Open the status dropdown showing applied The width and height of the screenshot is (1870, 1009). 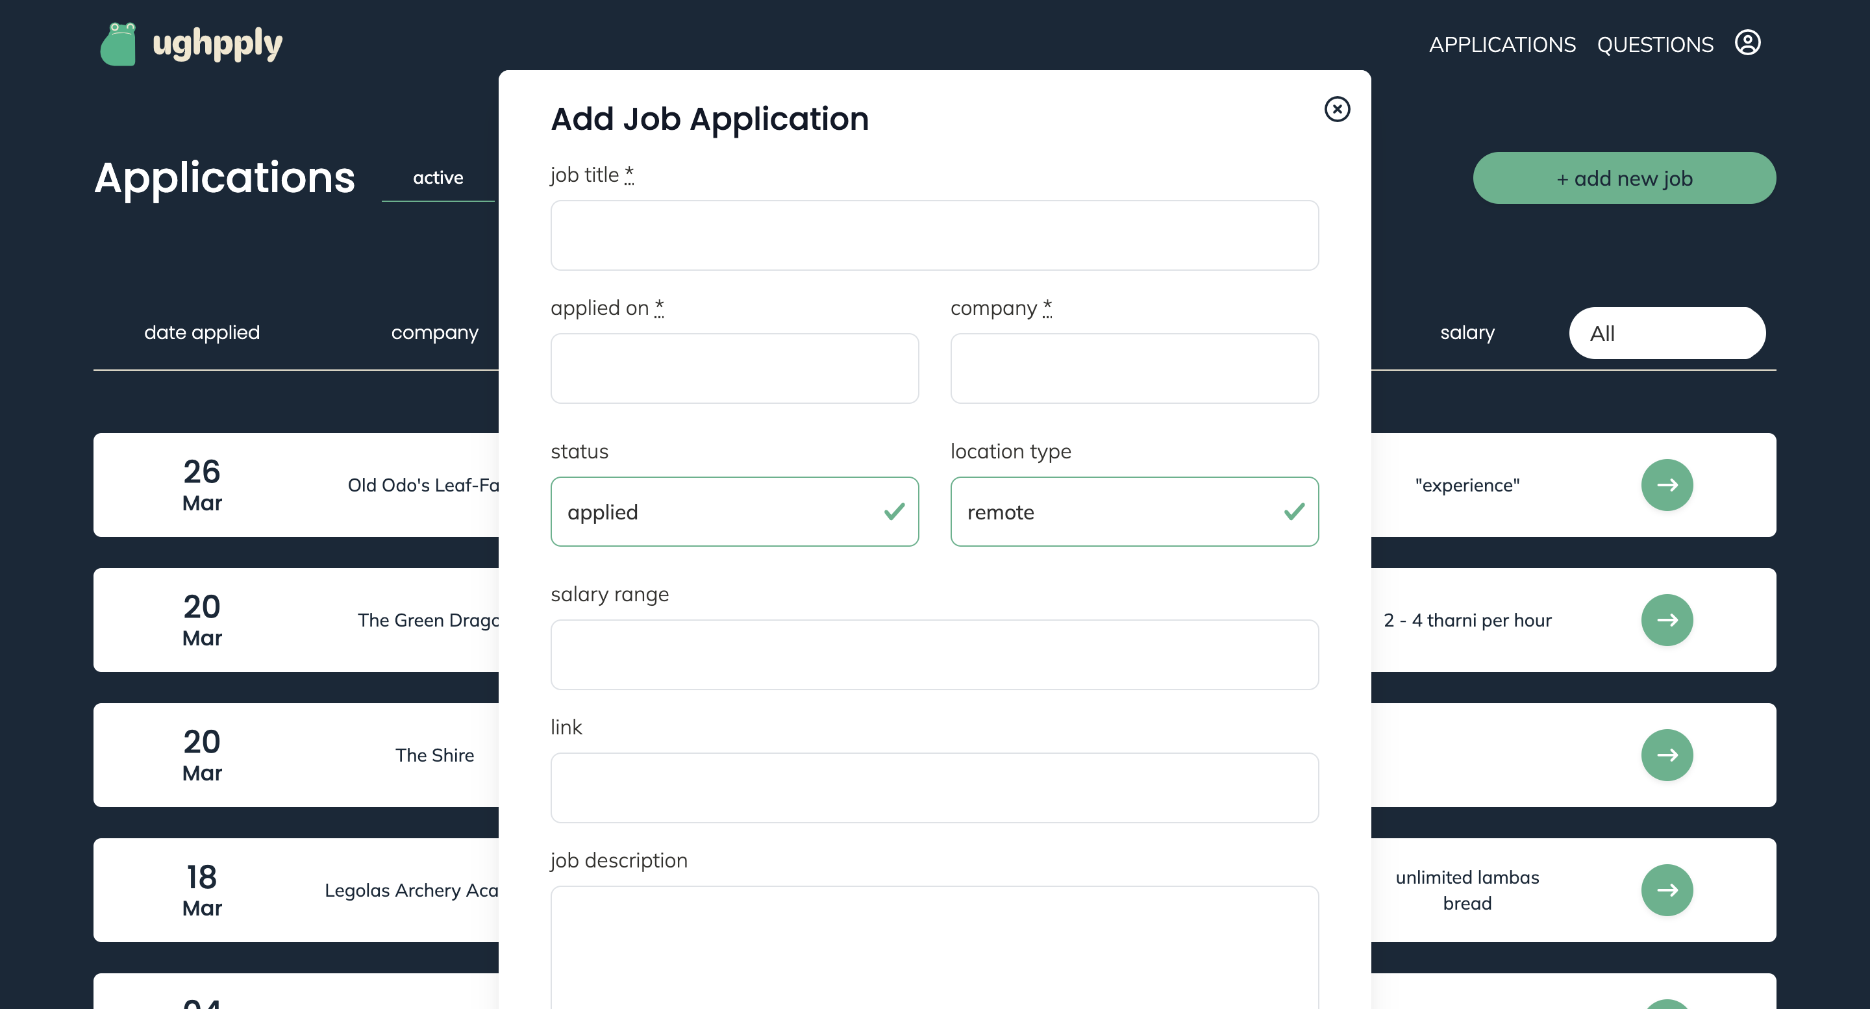click(x=734, y=512)
